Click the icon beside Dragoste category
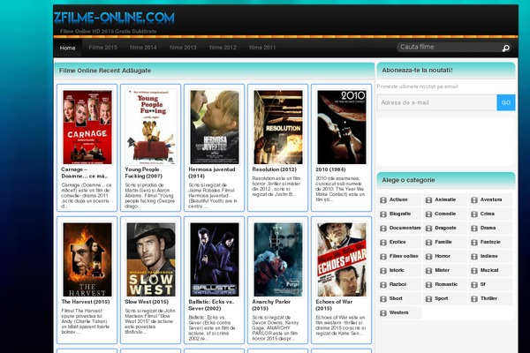Viewport: 530px width, 353px height. point(428,229)
